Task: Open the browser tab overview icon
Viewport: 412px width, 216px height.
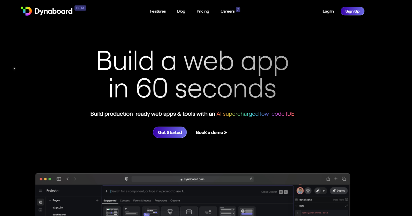Action: (x=344, y=179)
